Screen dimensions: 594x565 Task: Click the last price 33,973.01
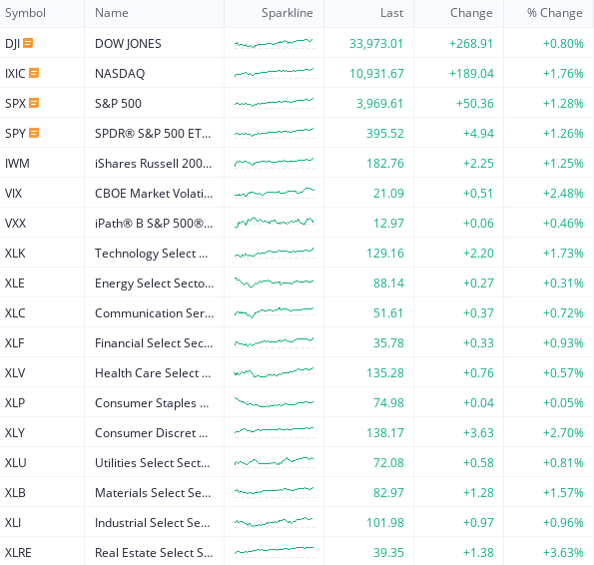(x=376, y=44)
